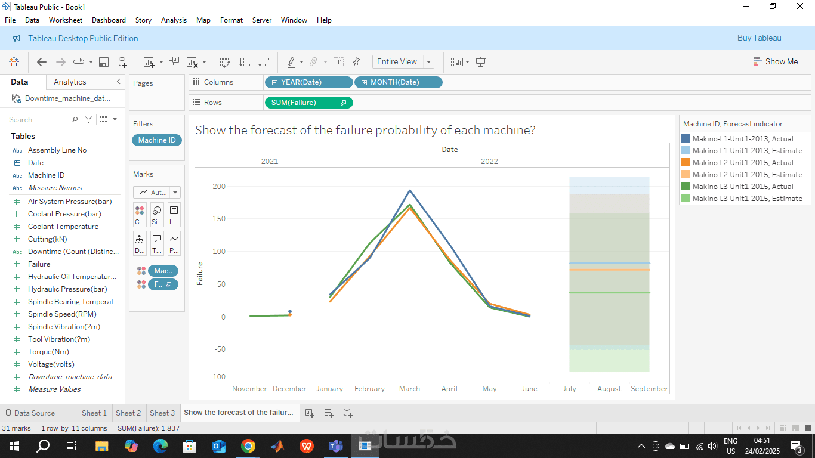Image resolution: width=815 pixels, height=458 pixels.
Task: Click the filter icon beside the Search box
Action: tap(89, 120)
